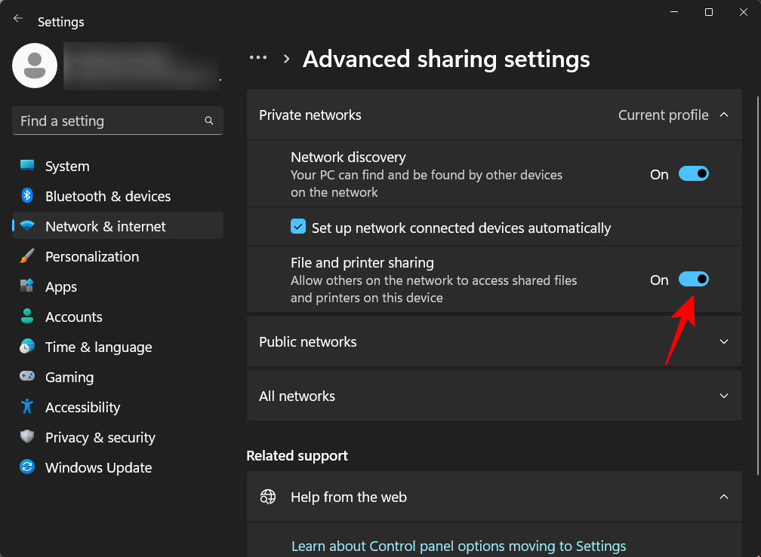Open Gaming settings via Xbox icon

click(27, 377)
